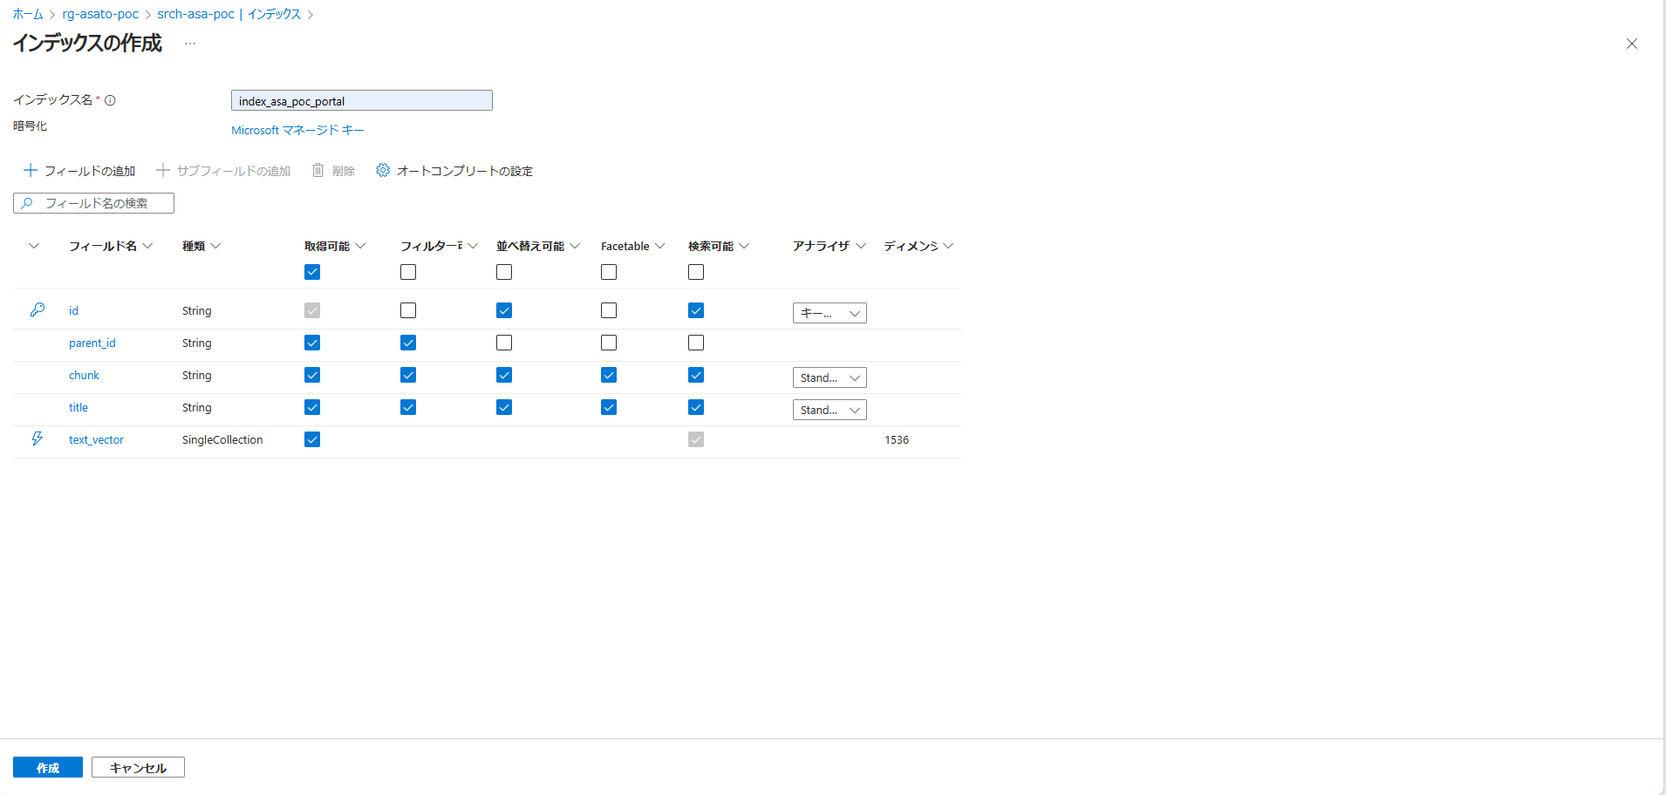Screen dimensions: 1666x795
Task: Open Microsoft マネージド キー encryption link
Action: point(297,130)
